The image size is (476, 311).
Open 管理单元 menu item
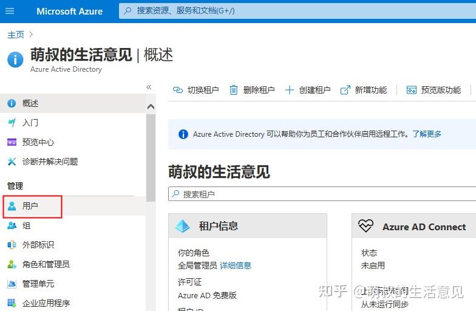click(x=73, y=284)
